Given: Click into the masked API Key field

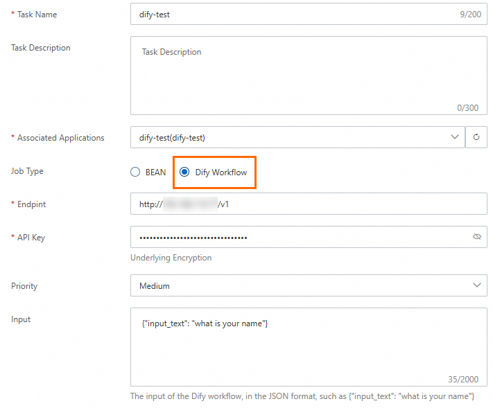Looking at the screenshot, I should (x=298, y=237).
